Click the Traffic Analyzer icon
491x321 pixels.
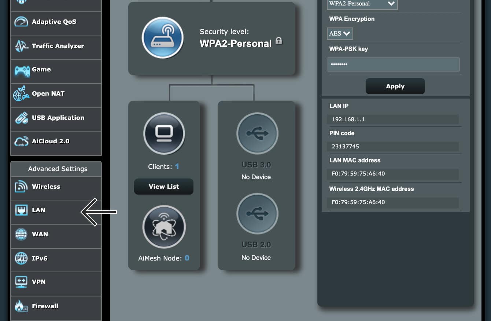point(21,46)
